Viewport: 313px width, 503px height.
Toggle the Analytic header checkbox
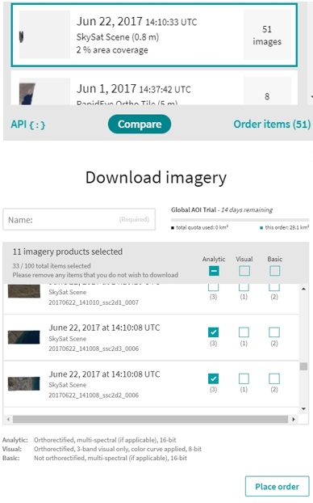click(x=214, y=271)
